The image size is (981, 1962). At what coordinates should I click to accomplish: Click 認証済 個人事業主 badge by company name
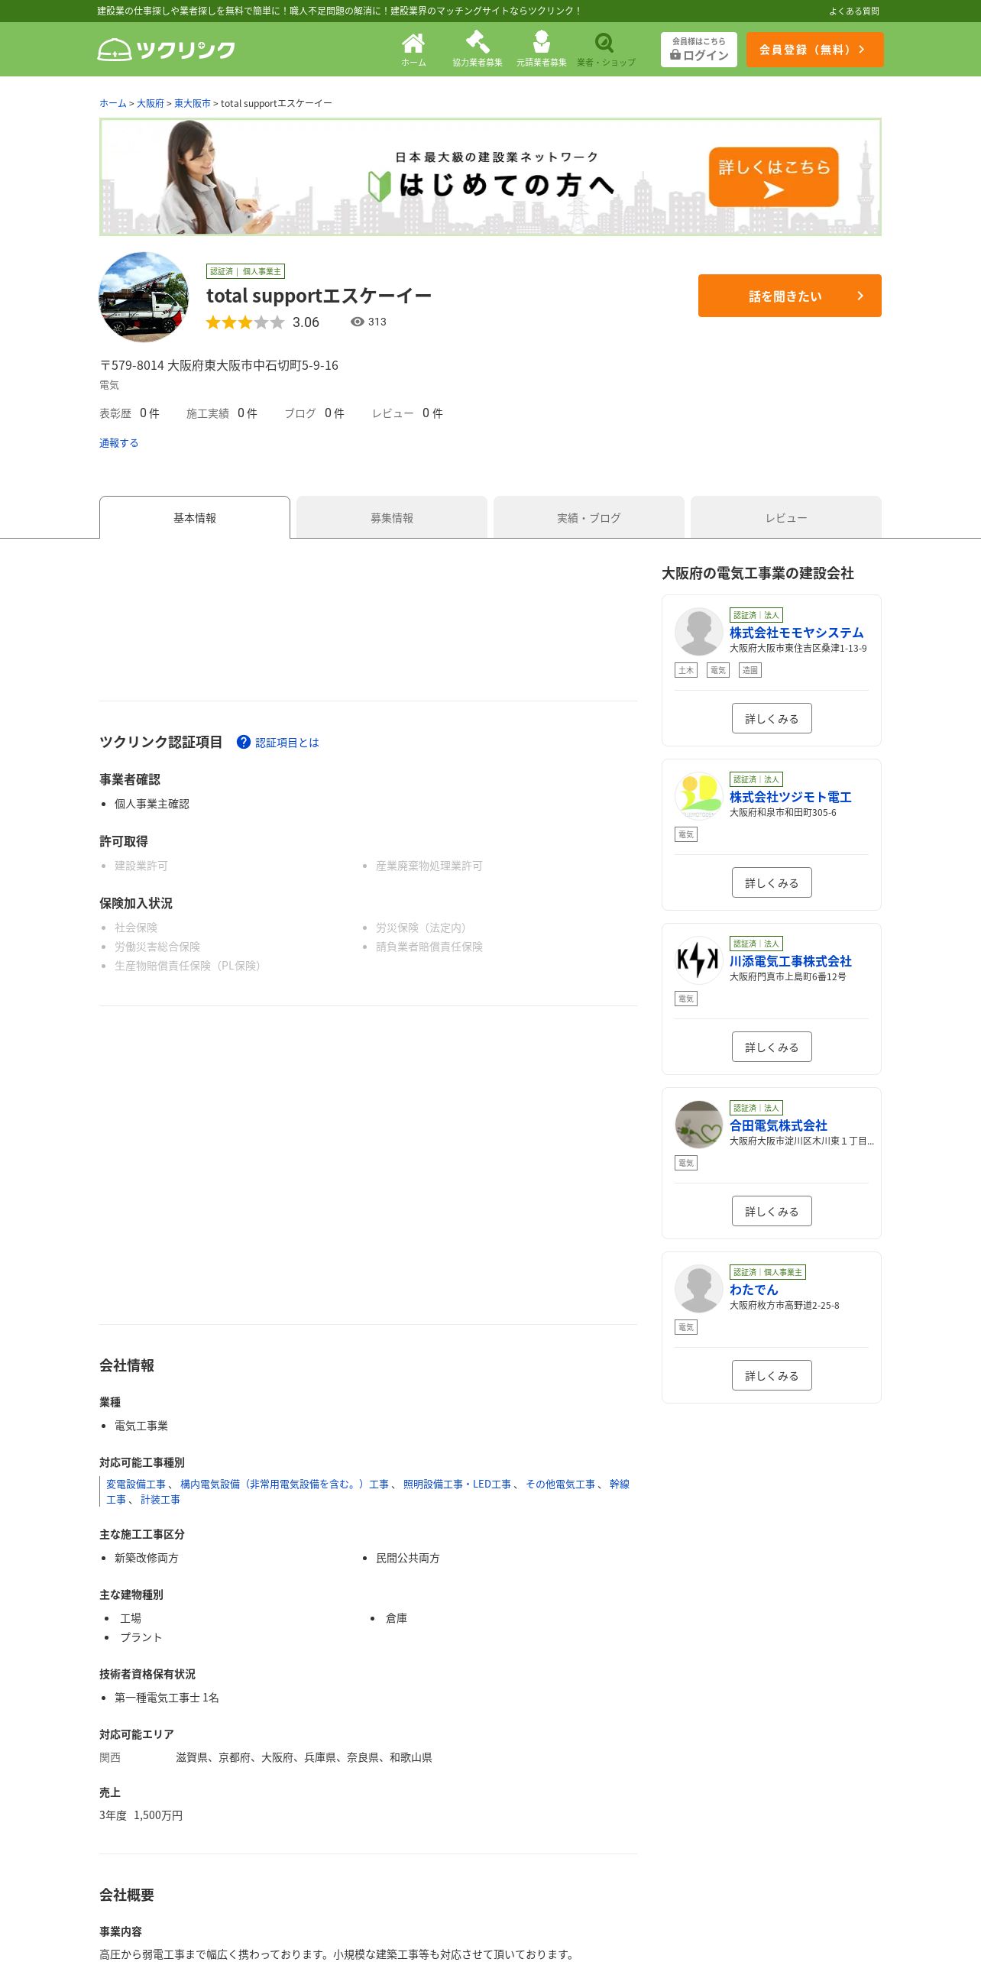(245, 271)
